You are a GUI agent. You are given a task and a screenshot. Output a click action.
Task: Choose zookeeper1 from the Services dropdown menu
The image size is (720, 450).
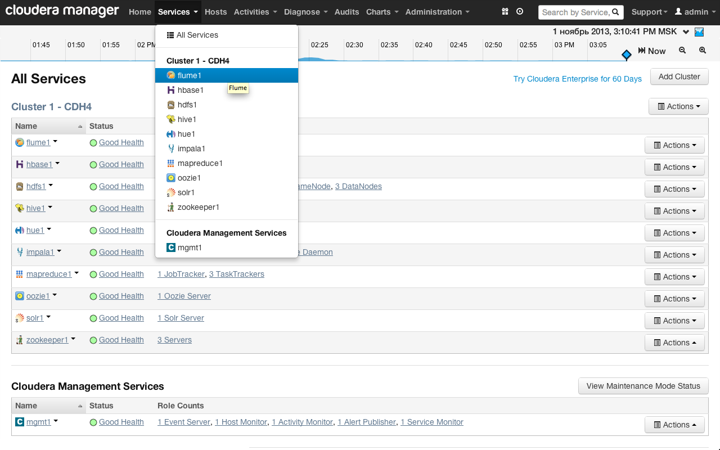tap(227, 207)
